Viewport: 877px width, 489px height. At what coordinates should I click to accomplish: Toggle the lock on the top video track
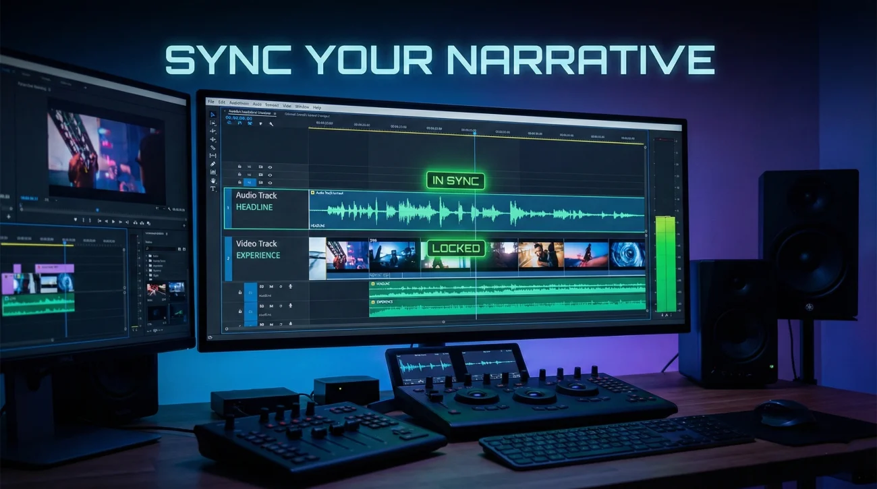pyautogui.click(x=239, y=167)
